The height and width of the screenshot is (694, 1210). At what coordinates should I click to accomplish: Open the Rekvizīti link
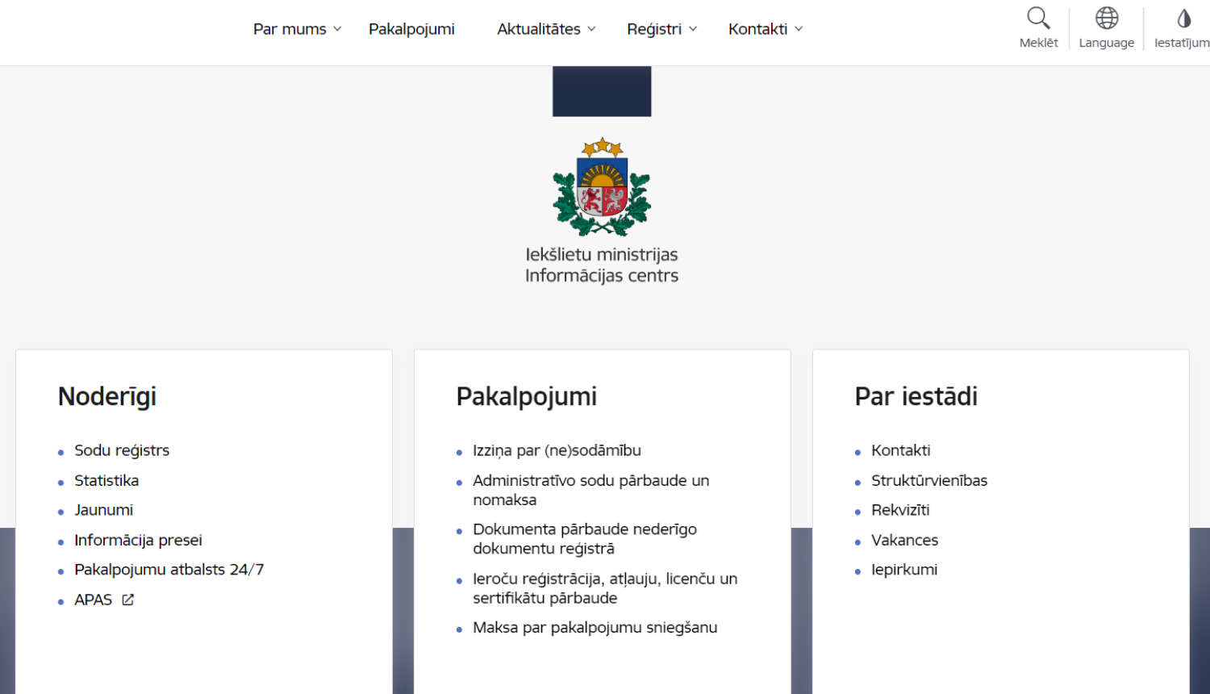[900, 510]
